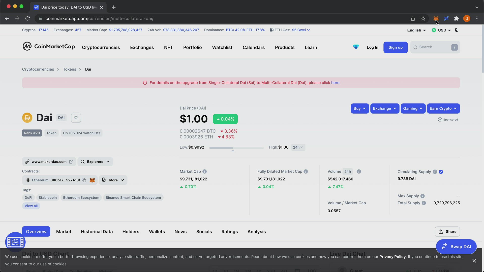
Task: Toggle dark mode with moon icon
Action: coord(456,30)
